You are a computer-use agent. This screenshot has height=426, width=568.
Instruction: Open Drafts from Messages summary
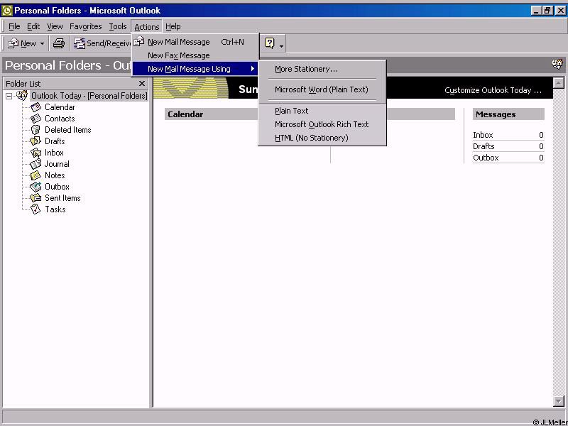tap(484, 146)
